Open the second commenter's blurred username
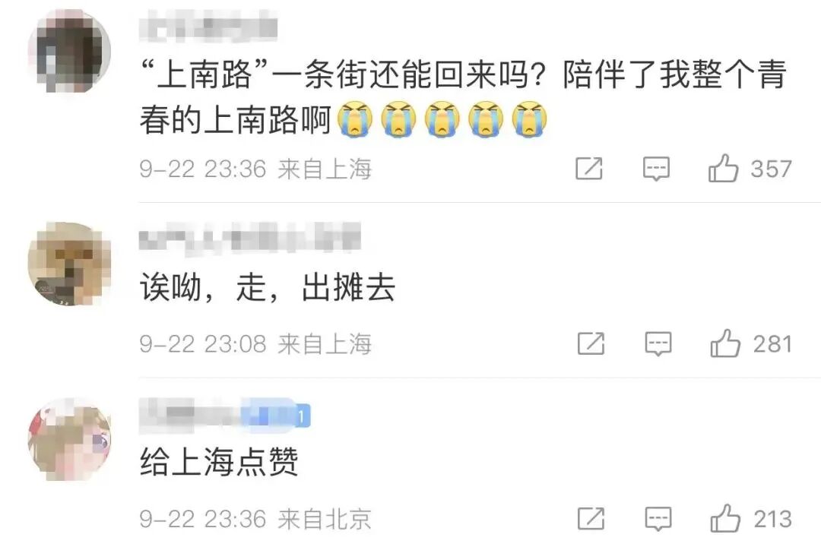The height and width of the screenshot is (547, 821). [x=250, y=238]
